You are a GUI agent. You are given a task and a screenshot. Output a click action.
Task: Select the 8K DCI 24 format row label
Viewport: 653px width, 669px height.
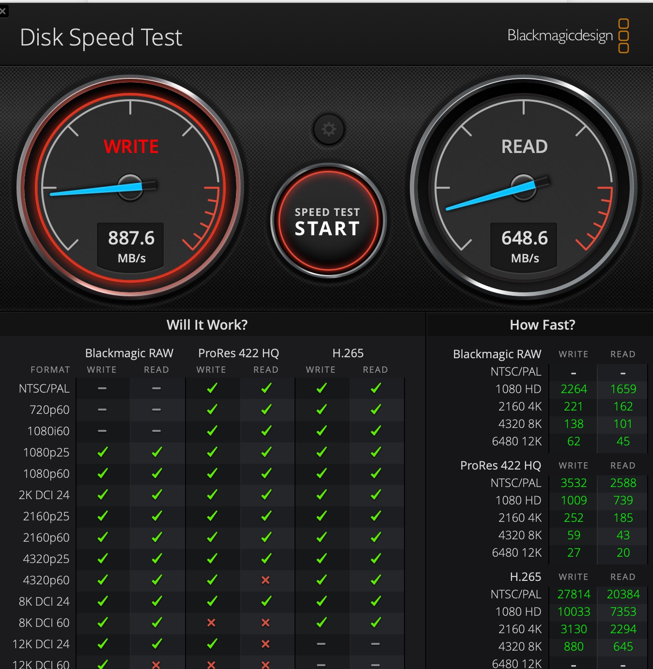coord(44,602)
